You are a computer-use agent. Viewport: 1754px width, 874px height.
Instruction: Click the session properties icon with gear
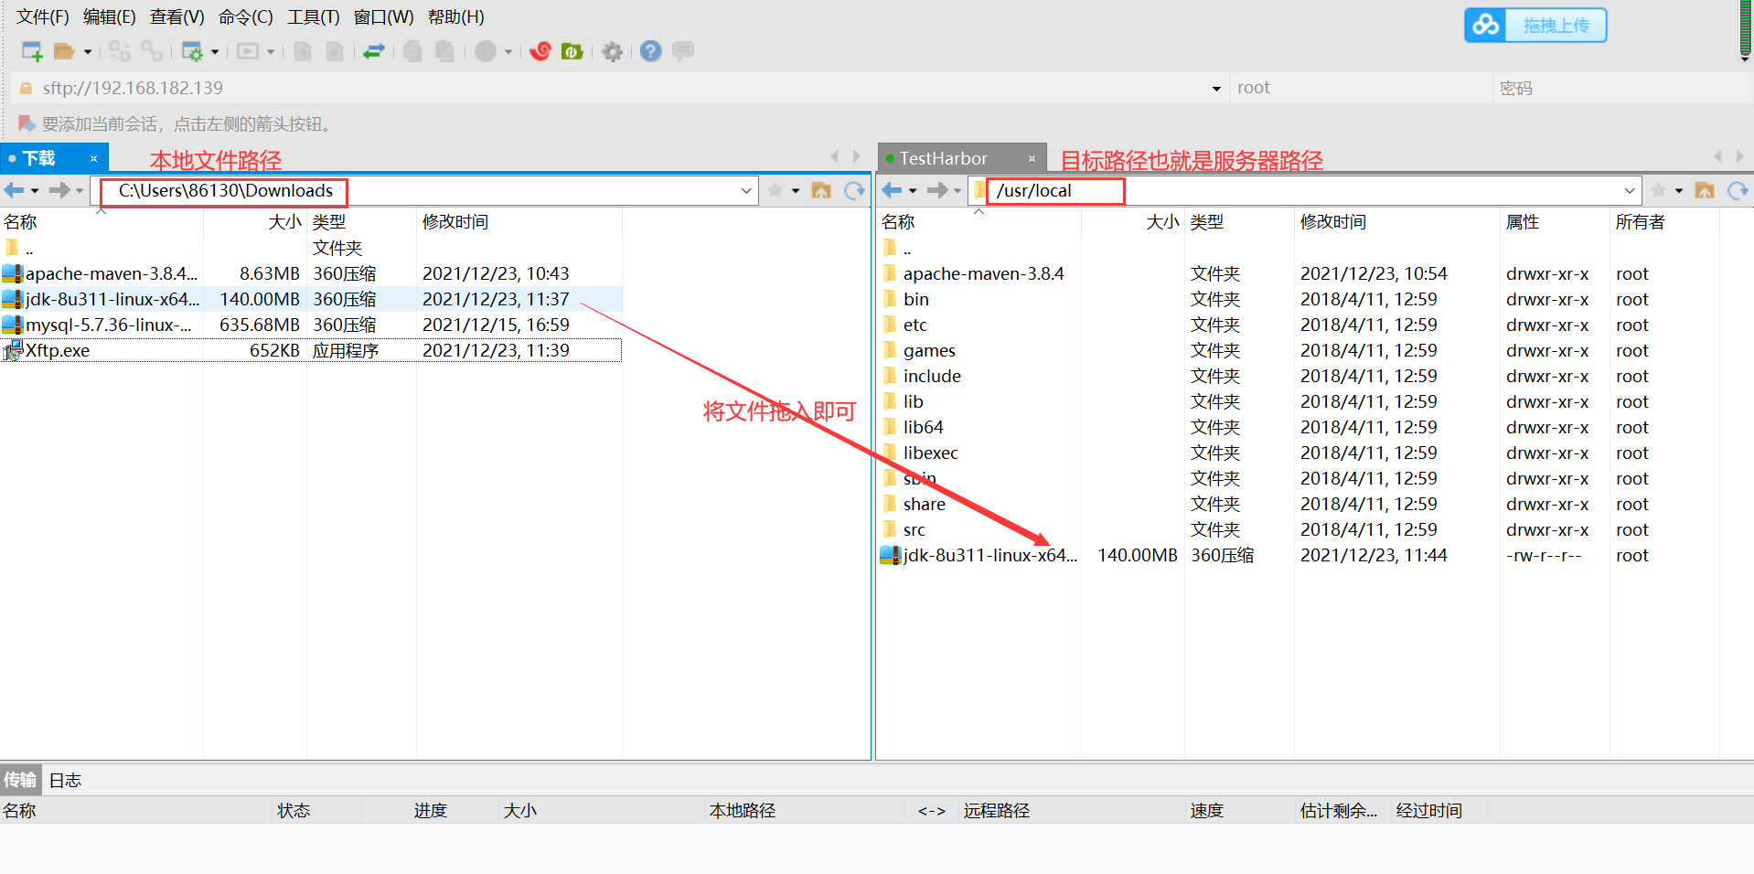192,51
